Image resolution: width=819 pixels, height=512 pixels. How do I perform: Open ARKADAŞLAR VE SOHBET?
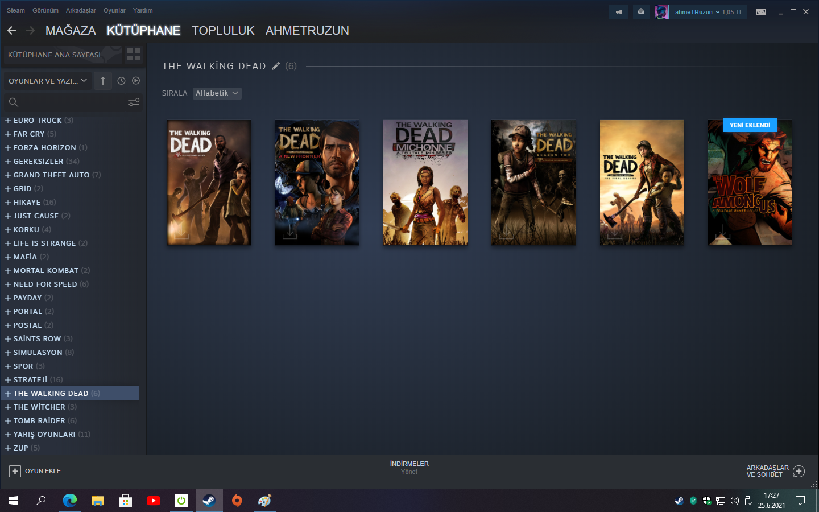pyautogui.click(x=775, y=471)
